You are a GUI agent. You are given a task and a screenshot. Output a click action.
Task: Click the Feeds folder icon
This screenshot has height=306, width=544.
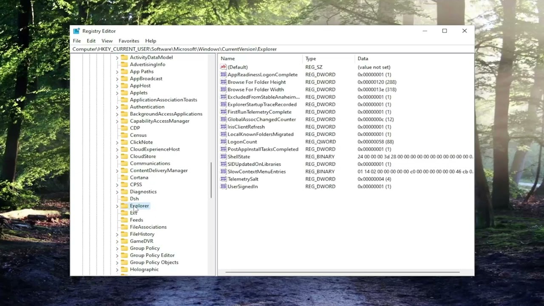click(124, 220)
